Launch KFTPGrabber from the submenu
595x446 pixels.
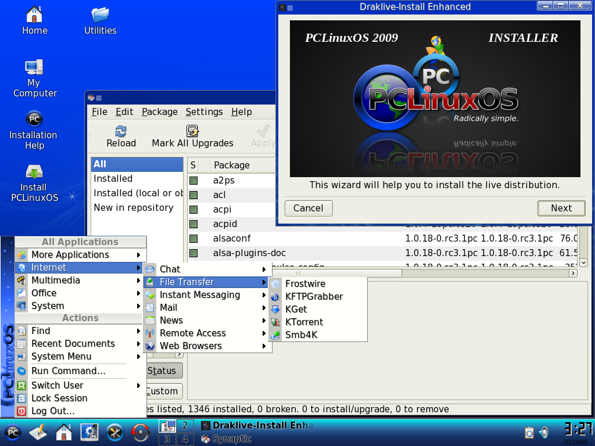318,297
